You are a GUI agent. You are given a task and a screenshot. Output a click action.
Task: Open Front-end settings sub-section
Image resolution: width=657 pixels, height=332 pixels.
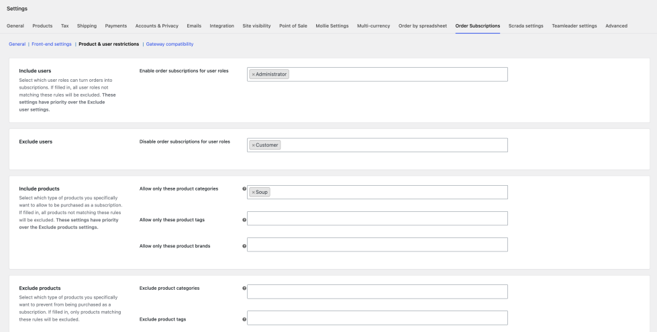[x=52, y=44]
